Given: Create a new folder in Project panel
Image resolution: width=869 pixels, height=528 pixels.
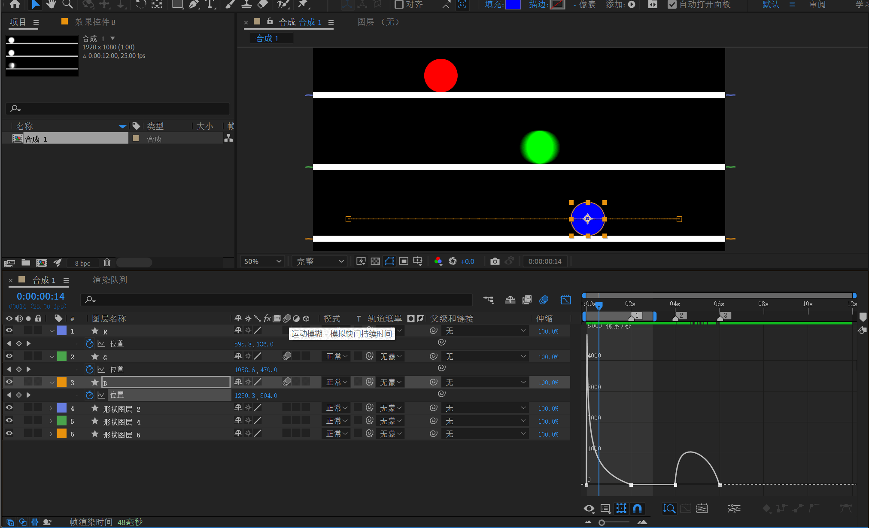Looking at the screenshot, I should pos(26,262).
